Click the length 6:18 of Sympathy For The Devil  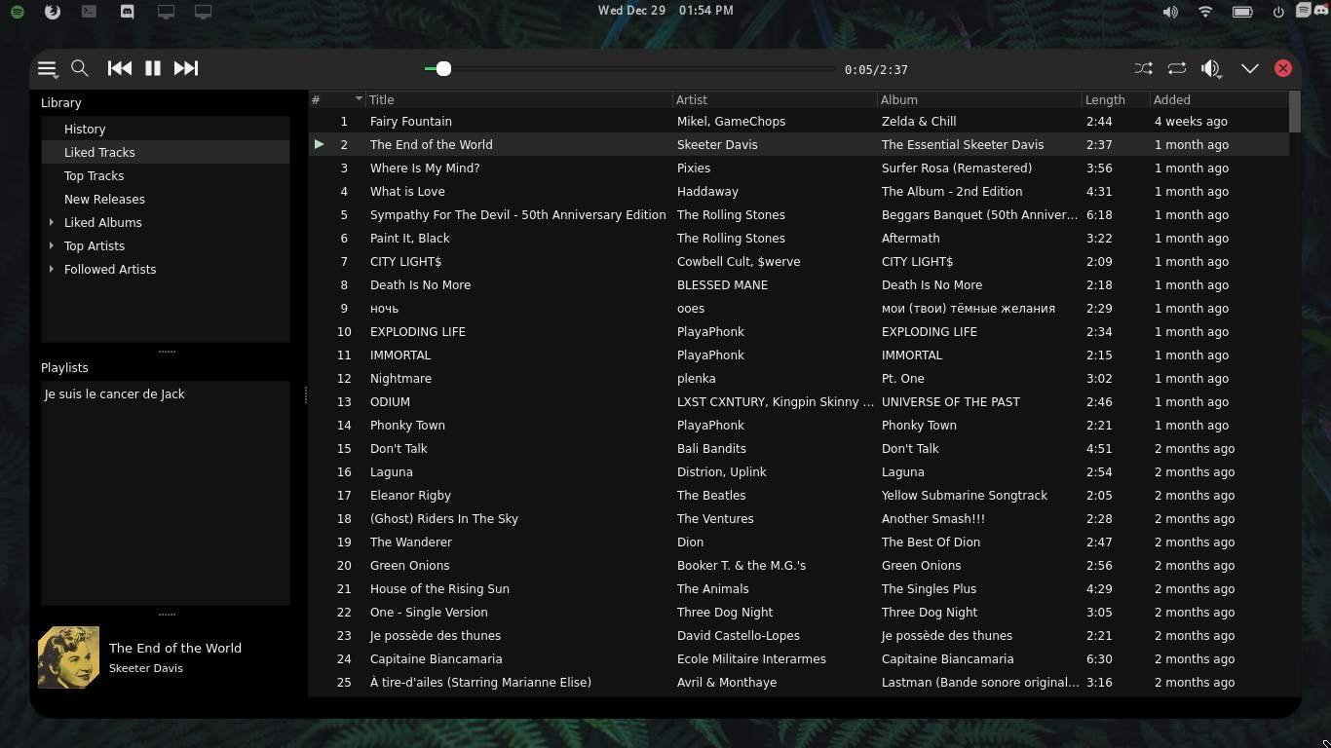click(1099, 215)
